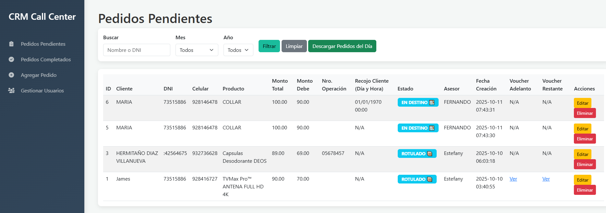Click ROTULADO status badge for order 3

click(x=417, y=154)
